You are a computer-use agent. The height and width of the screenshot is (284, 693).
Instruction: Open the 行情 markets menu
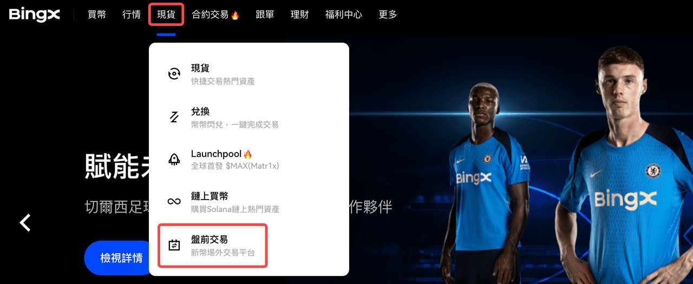(x=132, y=15)
